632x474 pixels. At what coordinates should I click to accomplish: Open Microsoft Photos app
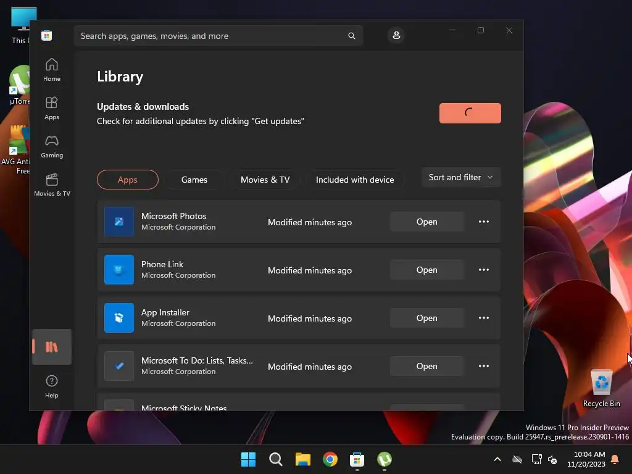pyautogui.click(x=427, y=222)
